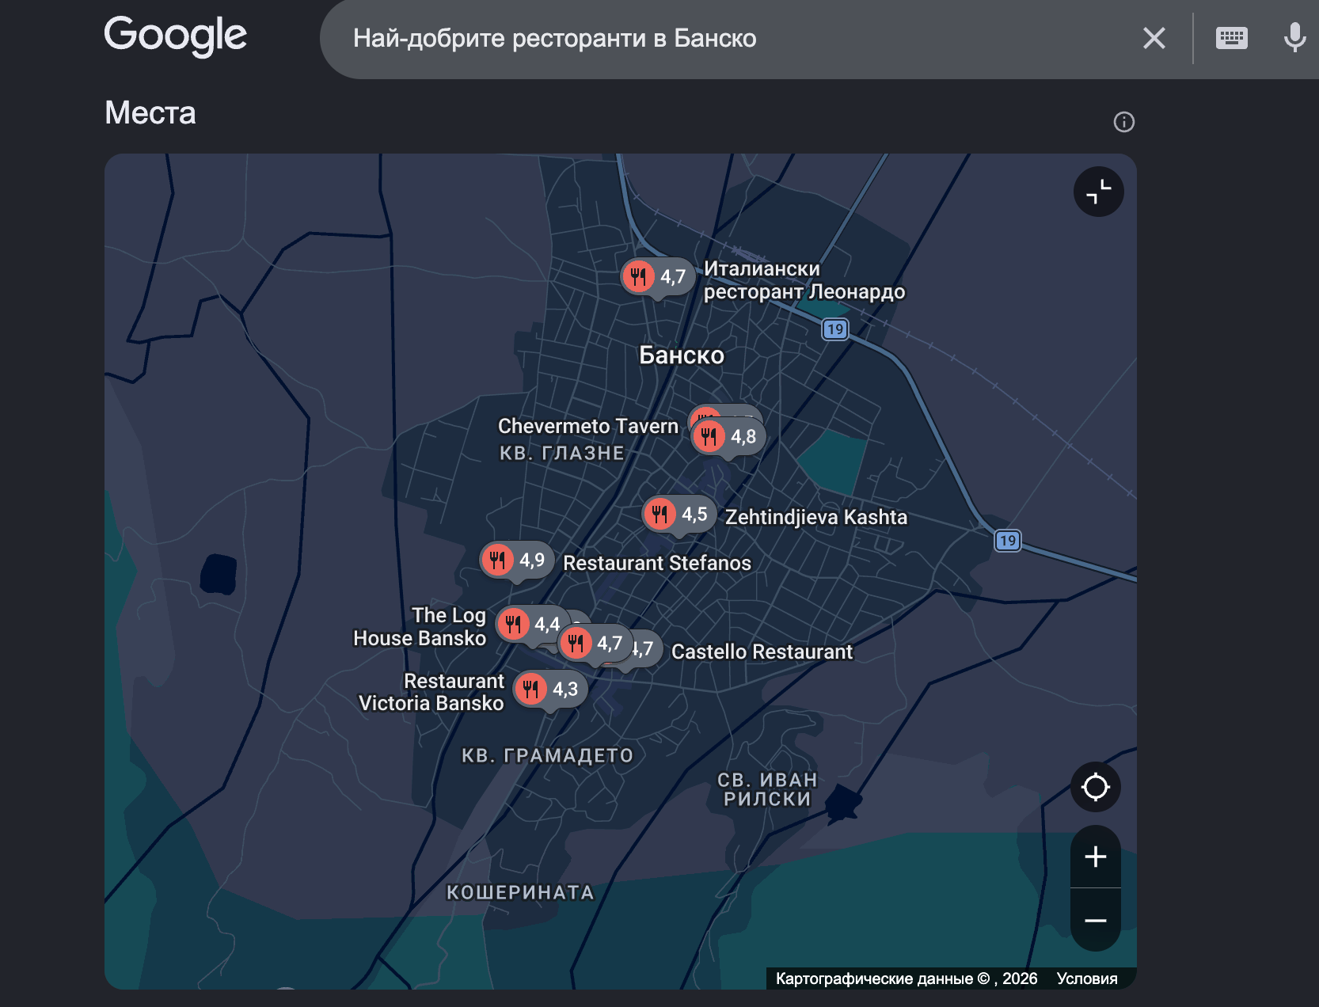
Task: Clear the search query with the X icon
Action: coord(1154,38)
